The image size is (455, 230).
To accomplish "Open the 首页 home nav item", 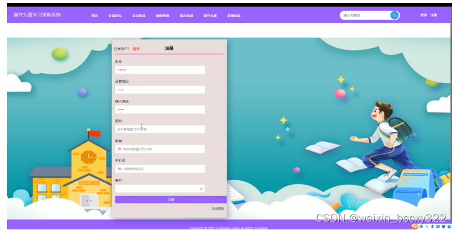I will click(95, 15).
